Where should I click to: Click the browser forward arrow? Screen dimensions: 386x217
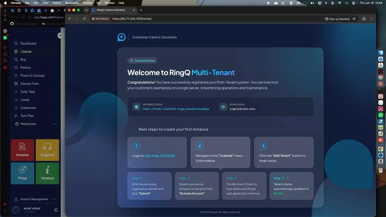coord(77,19)
